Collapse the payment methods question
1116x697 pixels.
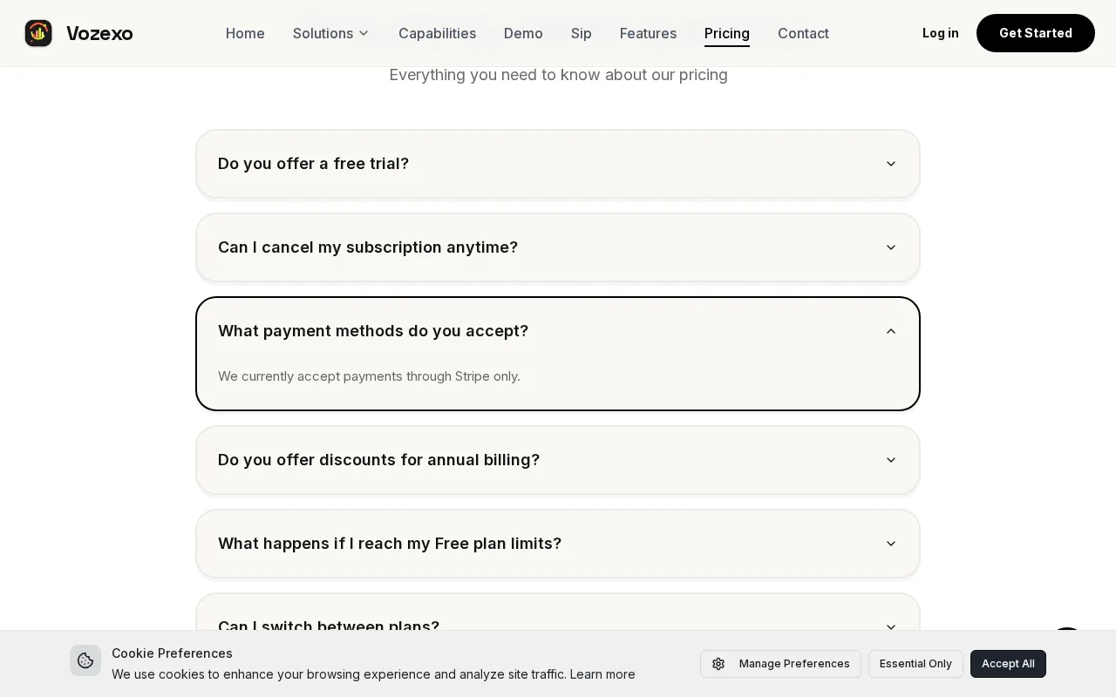(558, 331)
